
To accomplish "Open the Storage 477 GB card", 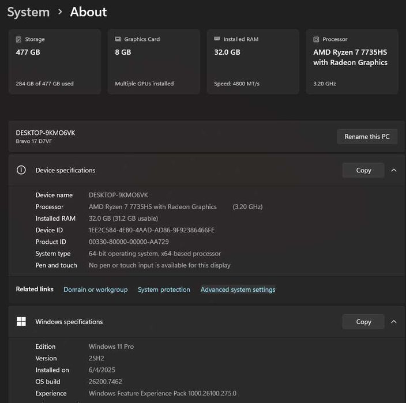I will click(55, 62).
